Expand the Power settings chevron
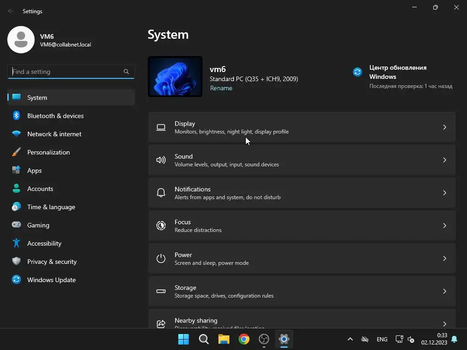The height and width of the screenshot is (350, 467). click(444, 258)
